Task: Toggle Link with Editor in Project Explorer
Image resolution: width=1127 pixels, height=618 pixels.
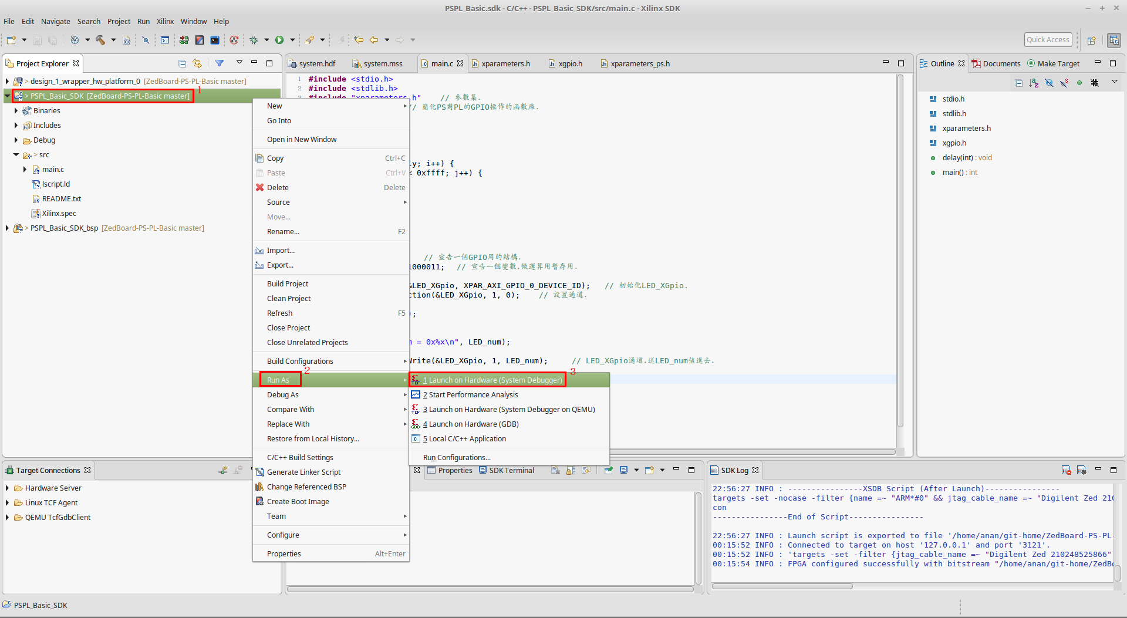Action: [x=197, y=63]
